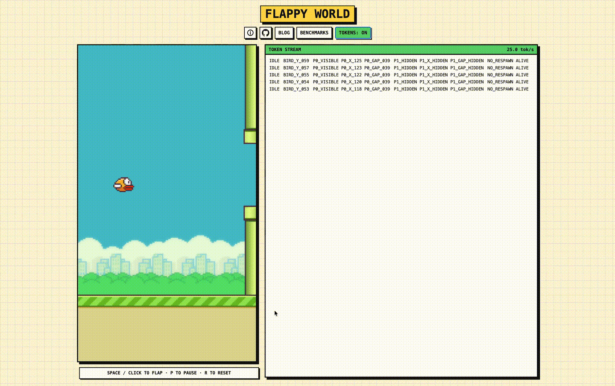Open the GitHub icon link
This screenshot has height=386, width=615.
(x=266, y=33)
